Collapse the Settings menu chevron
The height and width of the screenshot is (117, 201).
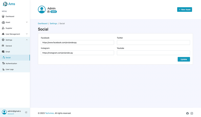click(x=27, y=40)
